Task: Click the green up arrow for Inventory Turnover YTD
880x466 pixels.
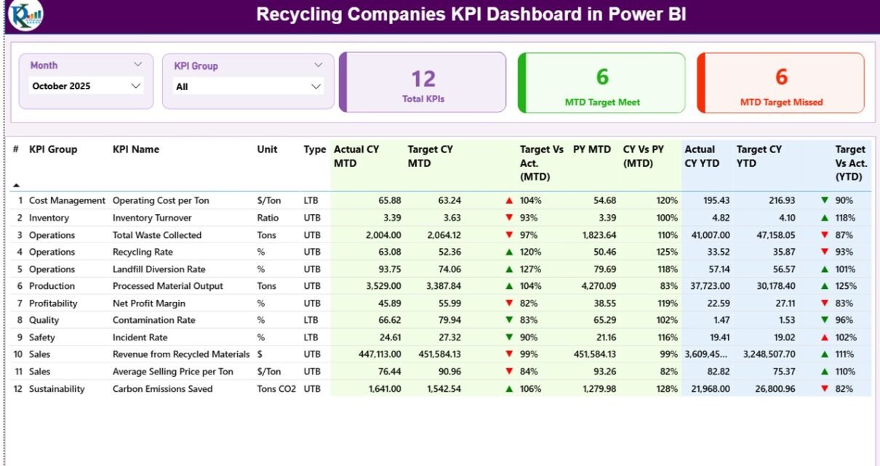Action: [x=824, y=218]
